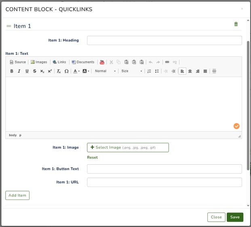Toggle strikethrough formatting
251x227 pixels.
(35, 71)
